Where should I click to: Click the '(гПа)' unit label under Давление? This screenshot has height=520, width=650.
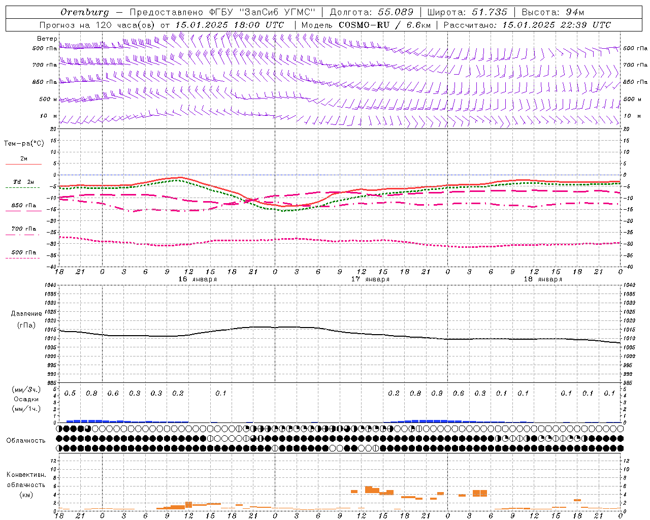click(x=26, y=325)
